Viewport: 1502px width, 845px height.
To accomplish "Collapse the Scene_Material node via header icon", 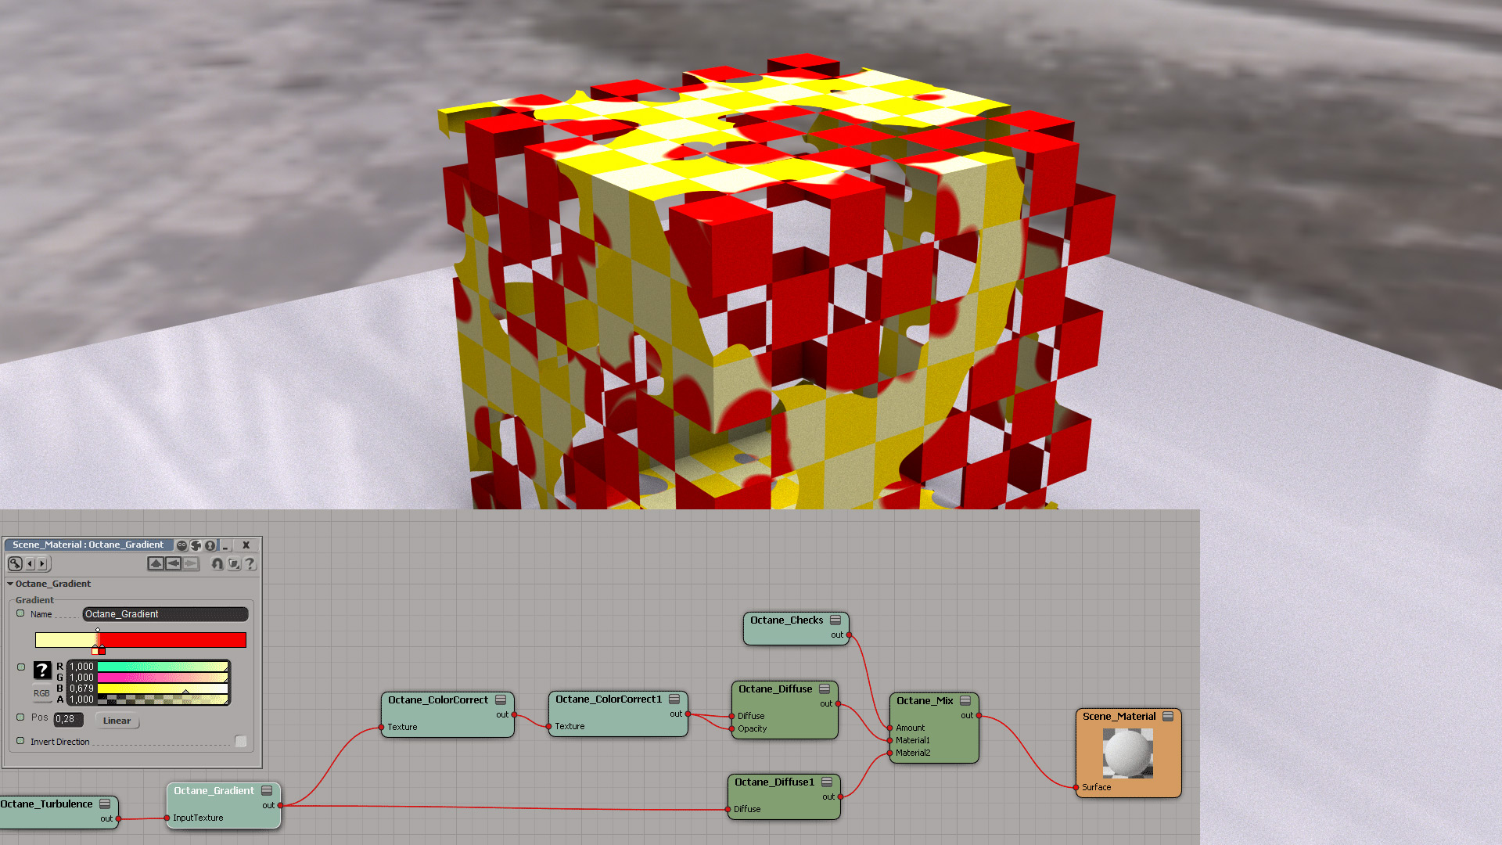I will pyautogui.click(x=1168, y=716).
